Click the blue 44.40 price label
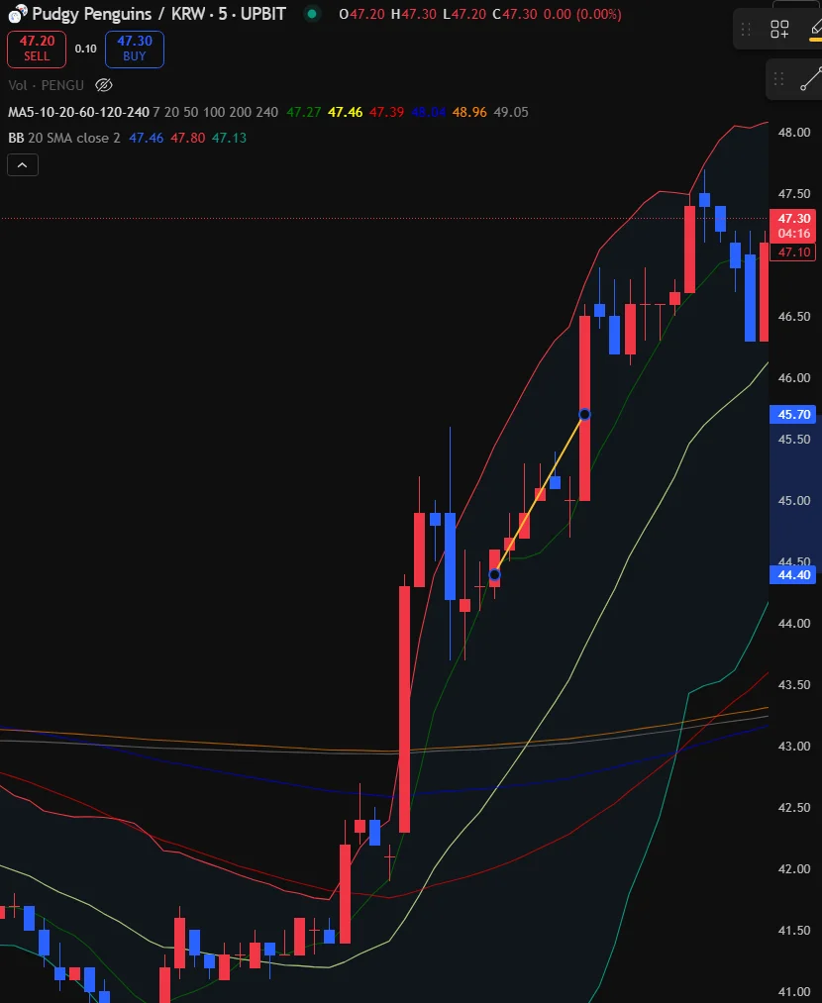Screen dimensions: 822x1003 (x=794, y=574)
